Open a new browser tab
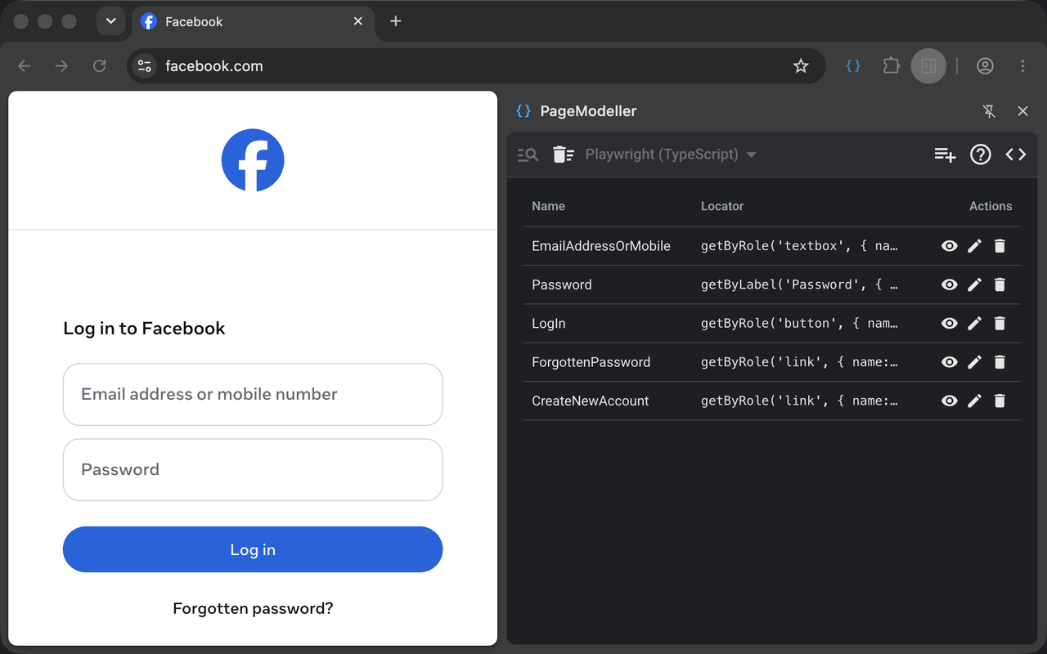The width and height of the screenshot is (1047, 654). [396, 21]
